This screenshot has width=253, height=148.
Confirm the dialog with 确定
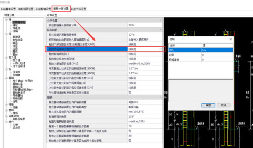pos(208,105)
